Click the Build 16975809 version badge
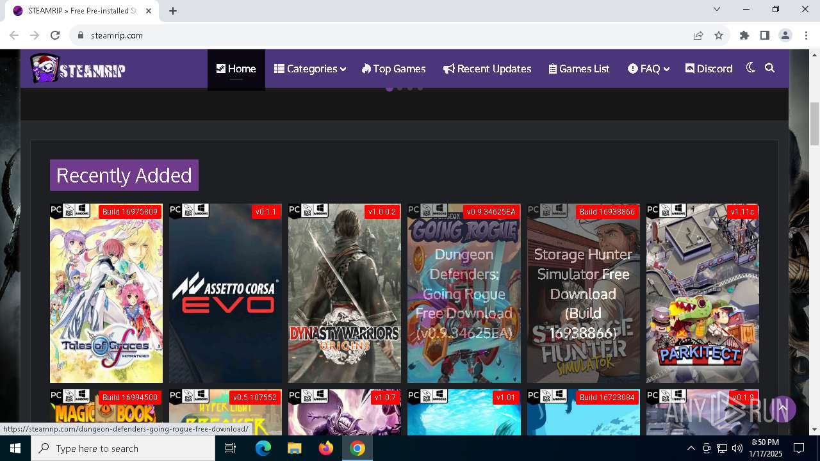The image size is (820, 461). pos(130,211)
